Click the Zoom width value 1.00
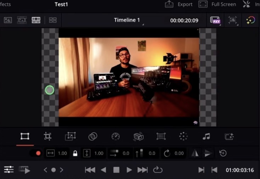Screen dimensions: 260x179 click(62, 153)
